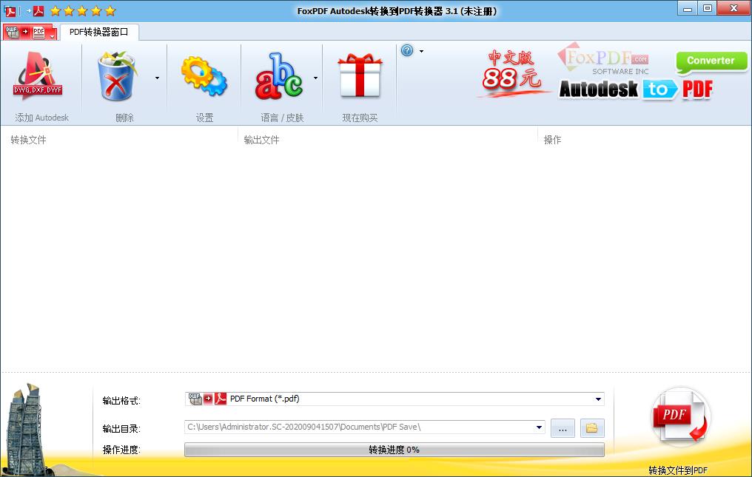Click the browse button with three dots
This screenshot has height=477, width=752.
tap(563, 428)
